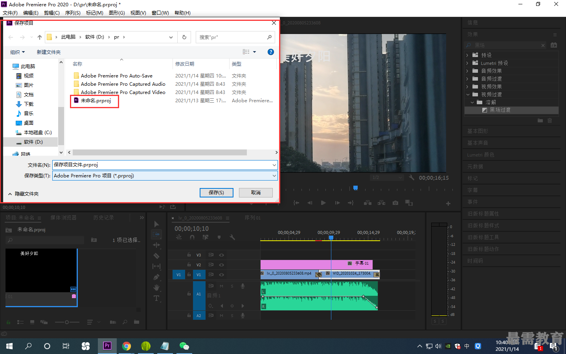
Task: Click the Go to In point button
Action: [296, 203]
